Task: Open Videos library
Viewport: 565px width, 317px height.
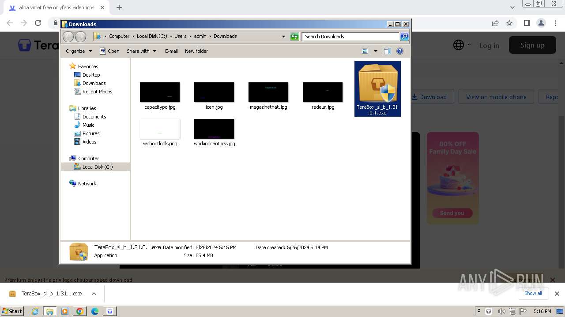Action: [x=89, y=142]
